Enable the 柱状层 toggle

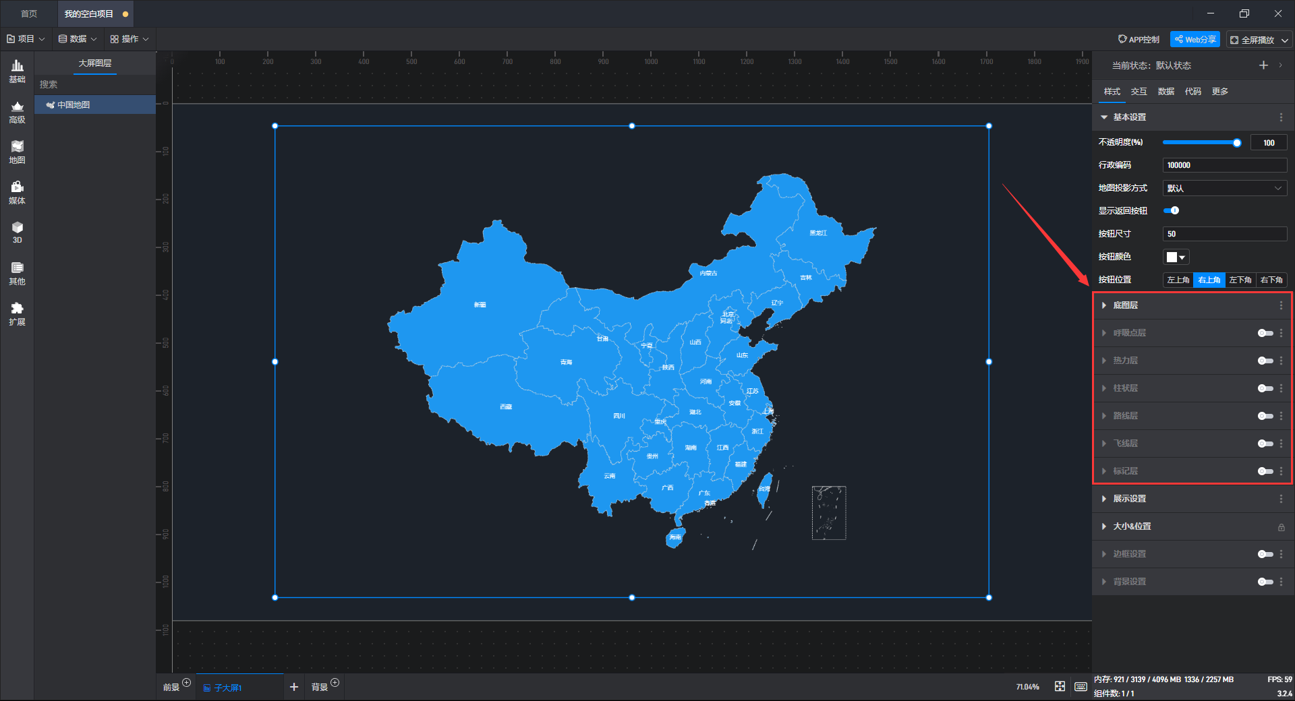[1265, 388]
